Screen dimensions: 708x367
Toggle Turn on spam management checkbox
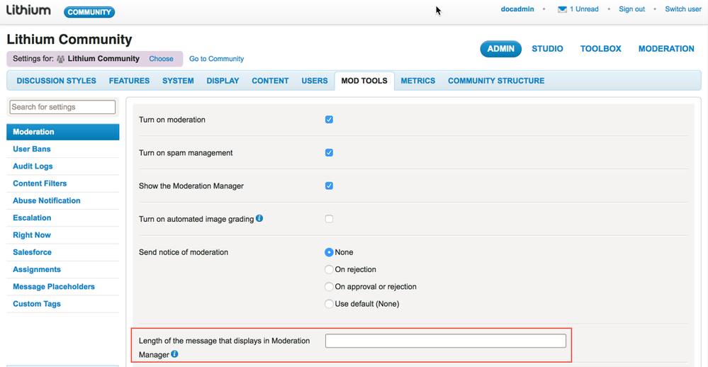coord(329,152)
